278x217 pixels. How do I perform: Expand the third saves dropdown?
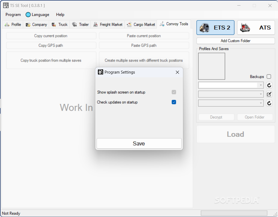click(x=261, y=103)
